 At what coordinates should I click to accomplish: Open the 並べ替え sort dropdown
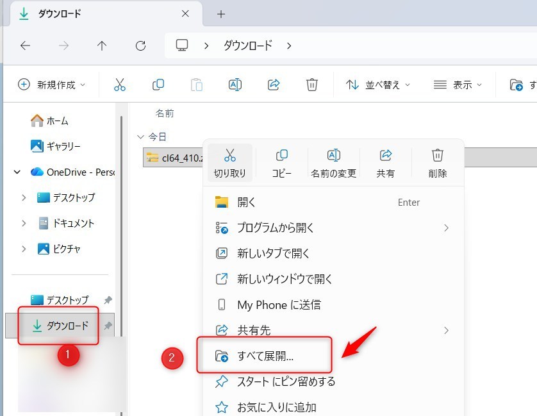click(378, 85)
